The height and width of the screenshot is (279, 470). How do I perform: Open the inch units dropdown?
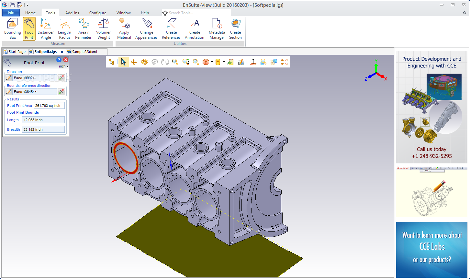pyautogui.click(x=64, y=66)
